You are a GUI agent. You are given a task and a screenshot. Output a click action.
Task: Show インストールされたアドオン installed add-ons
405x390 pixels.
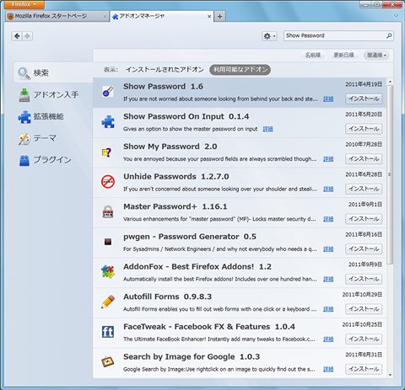pyautogui.click(x=165, y=69)
